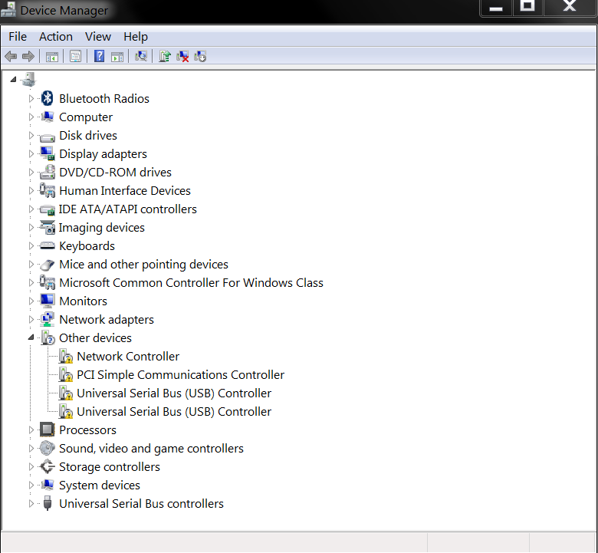
Task: Expand the Microsoft Common Controller For Windows Class node
Action: pos(31,282)
